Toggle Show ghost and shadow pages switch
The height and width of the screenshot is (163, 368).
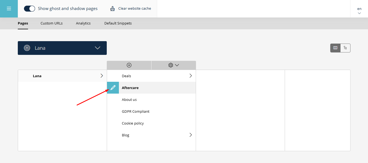pyautogui.click(x=29, y=9)
